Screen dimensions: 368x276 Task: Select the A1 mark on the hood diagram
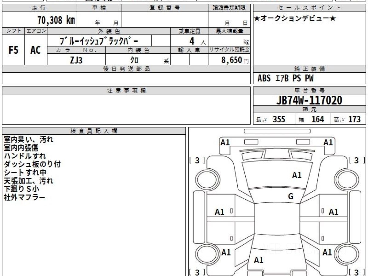click(x=297, y=175)
